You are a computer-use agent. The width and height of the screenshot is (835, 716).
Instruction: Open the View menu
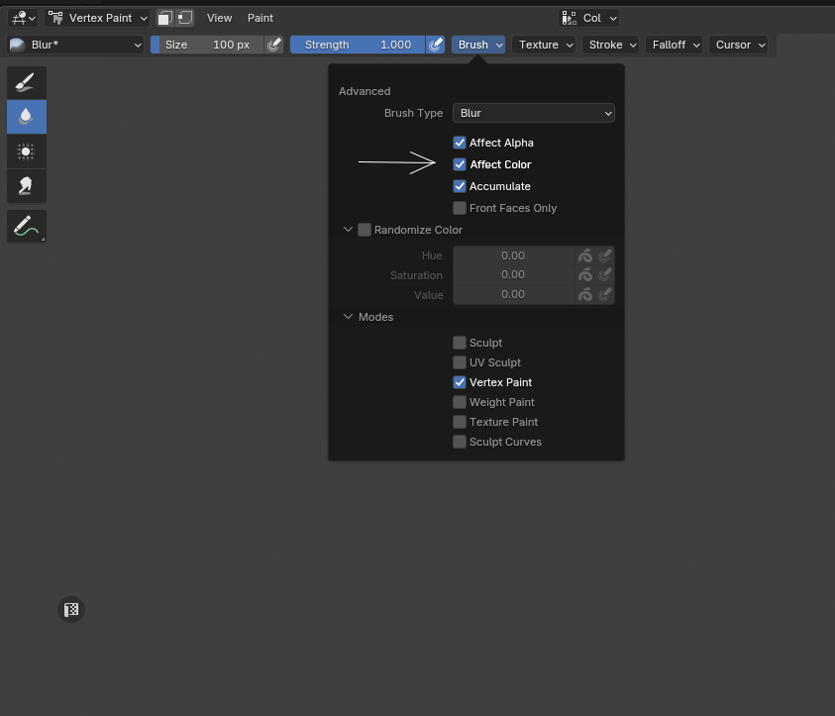[220, 18]
